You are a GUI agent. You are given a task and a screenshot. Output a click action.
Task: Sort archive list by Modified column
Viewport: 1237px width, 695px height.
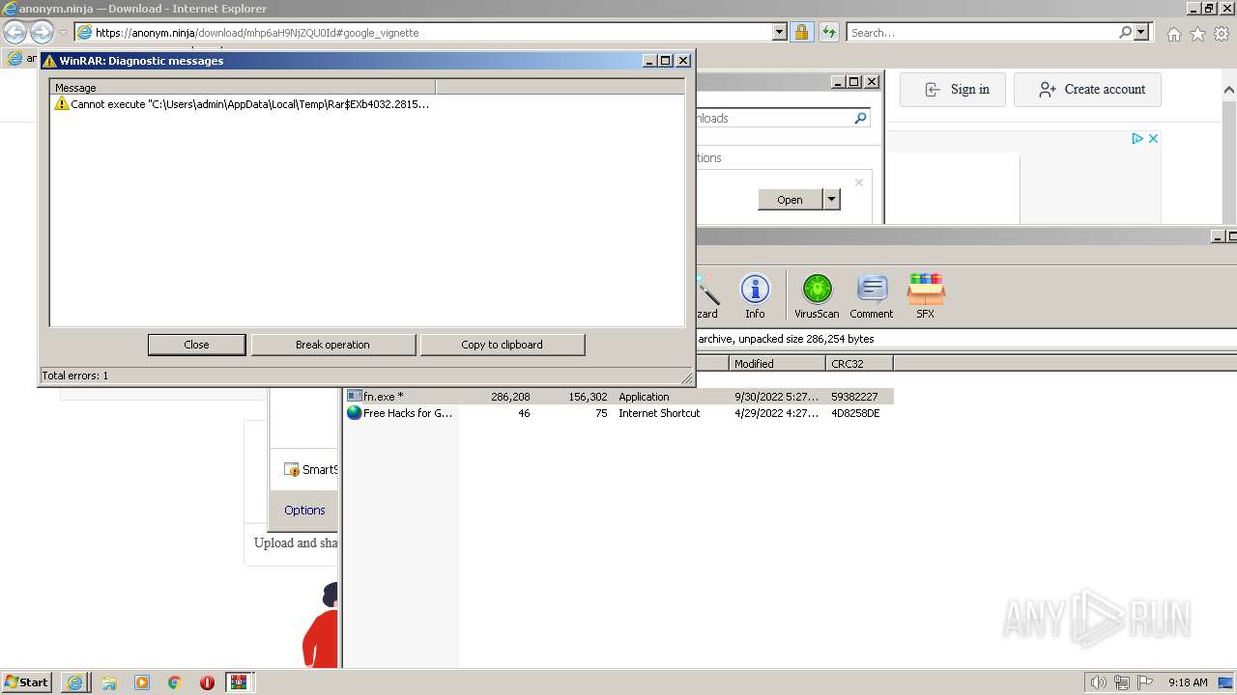778,364
